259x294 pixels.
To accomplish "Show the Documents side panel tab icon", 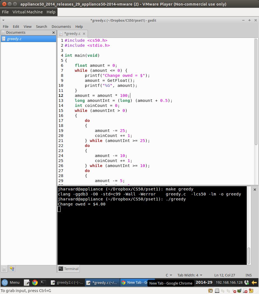I will [x=4, y=269].
